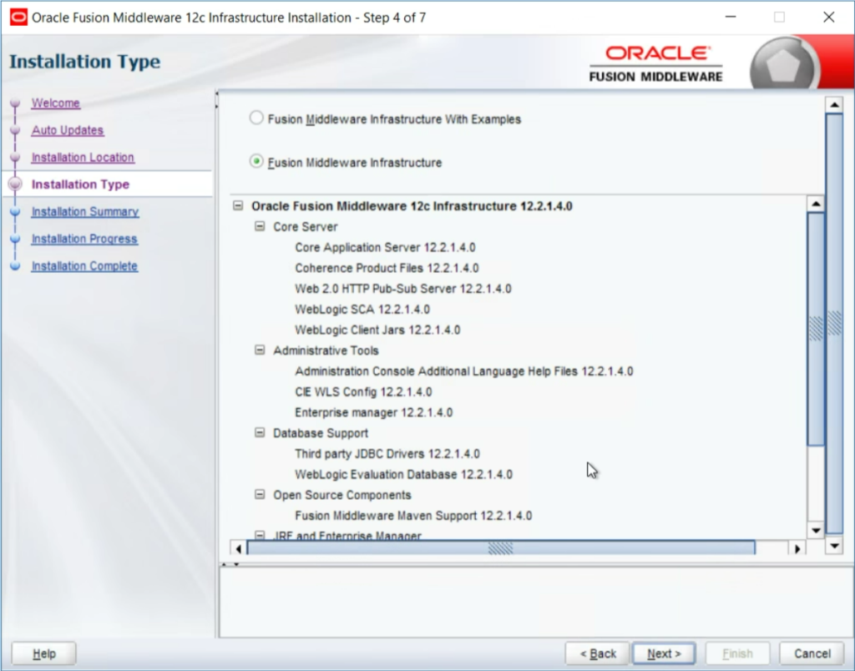The width and height of the screenshot is (855, 671).
Task: Go to the Auto Updates step
Action: [x=68, y=130]
